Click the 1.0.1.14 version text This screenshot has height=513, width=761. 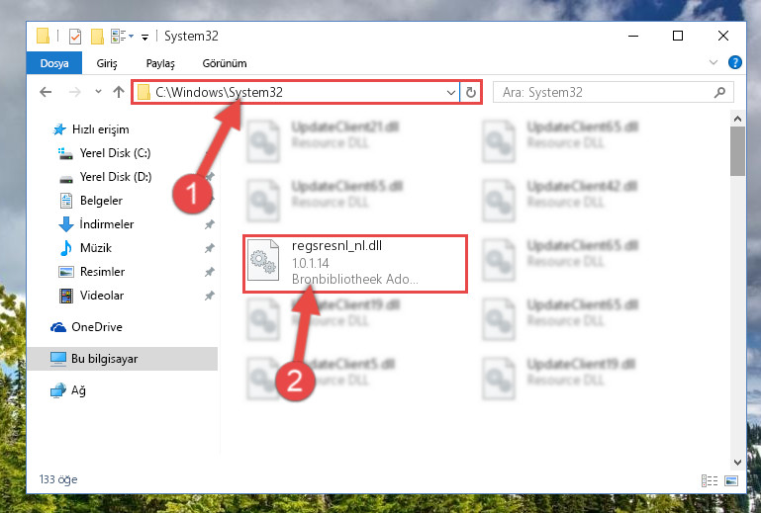click(x=310, y=263)
